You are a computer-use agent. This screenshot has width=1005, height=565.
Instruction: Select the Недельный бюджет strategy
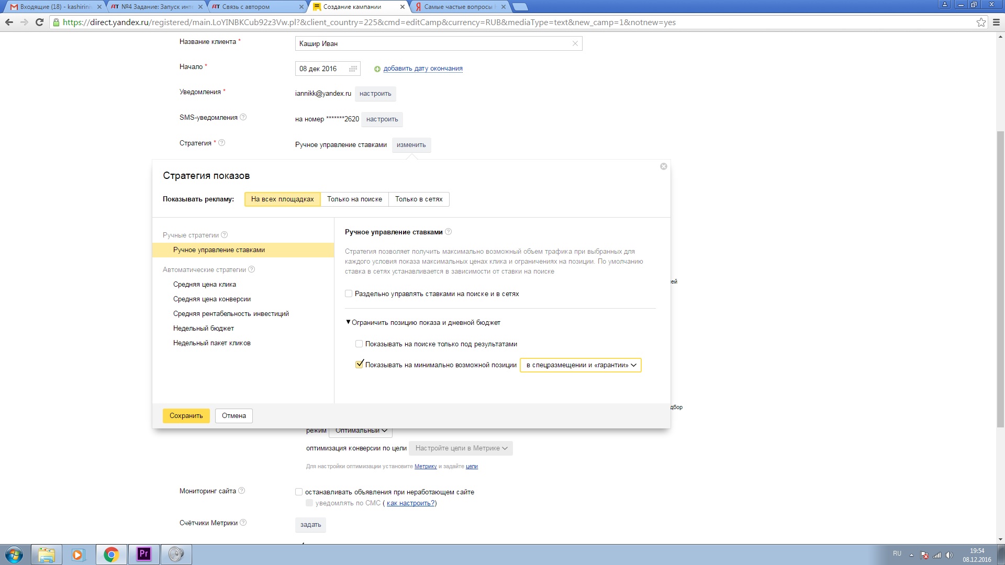coord(204,329)
